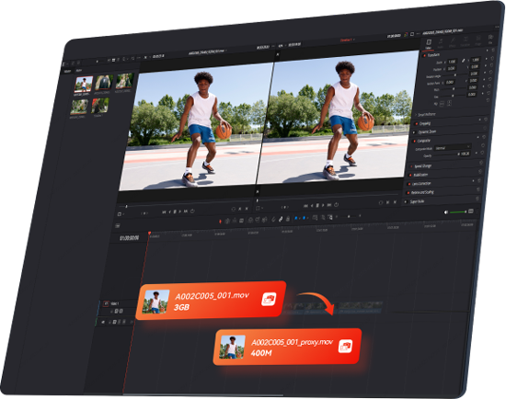The image size is (506, 399).
Task: Open the File tab in the Inspector
Action: click(490, 40)
